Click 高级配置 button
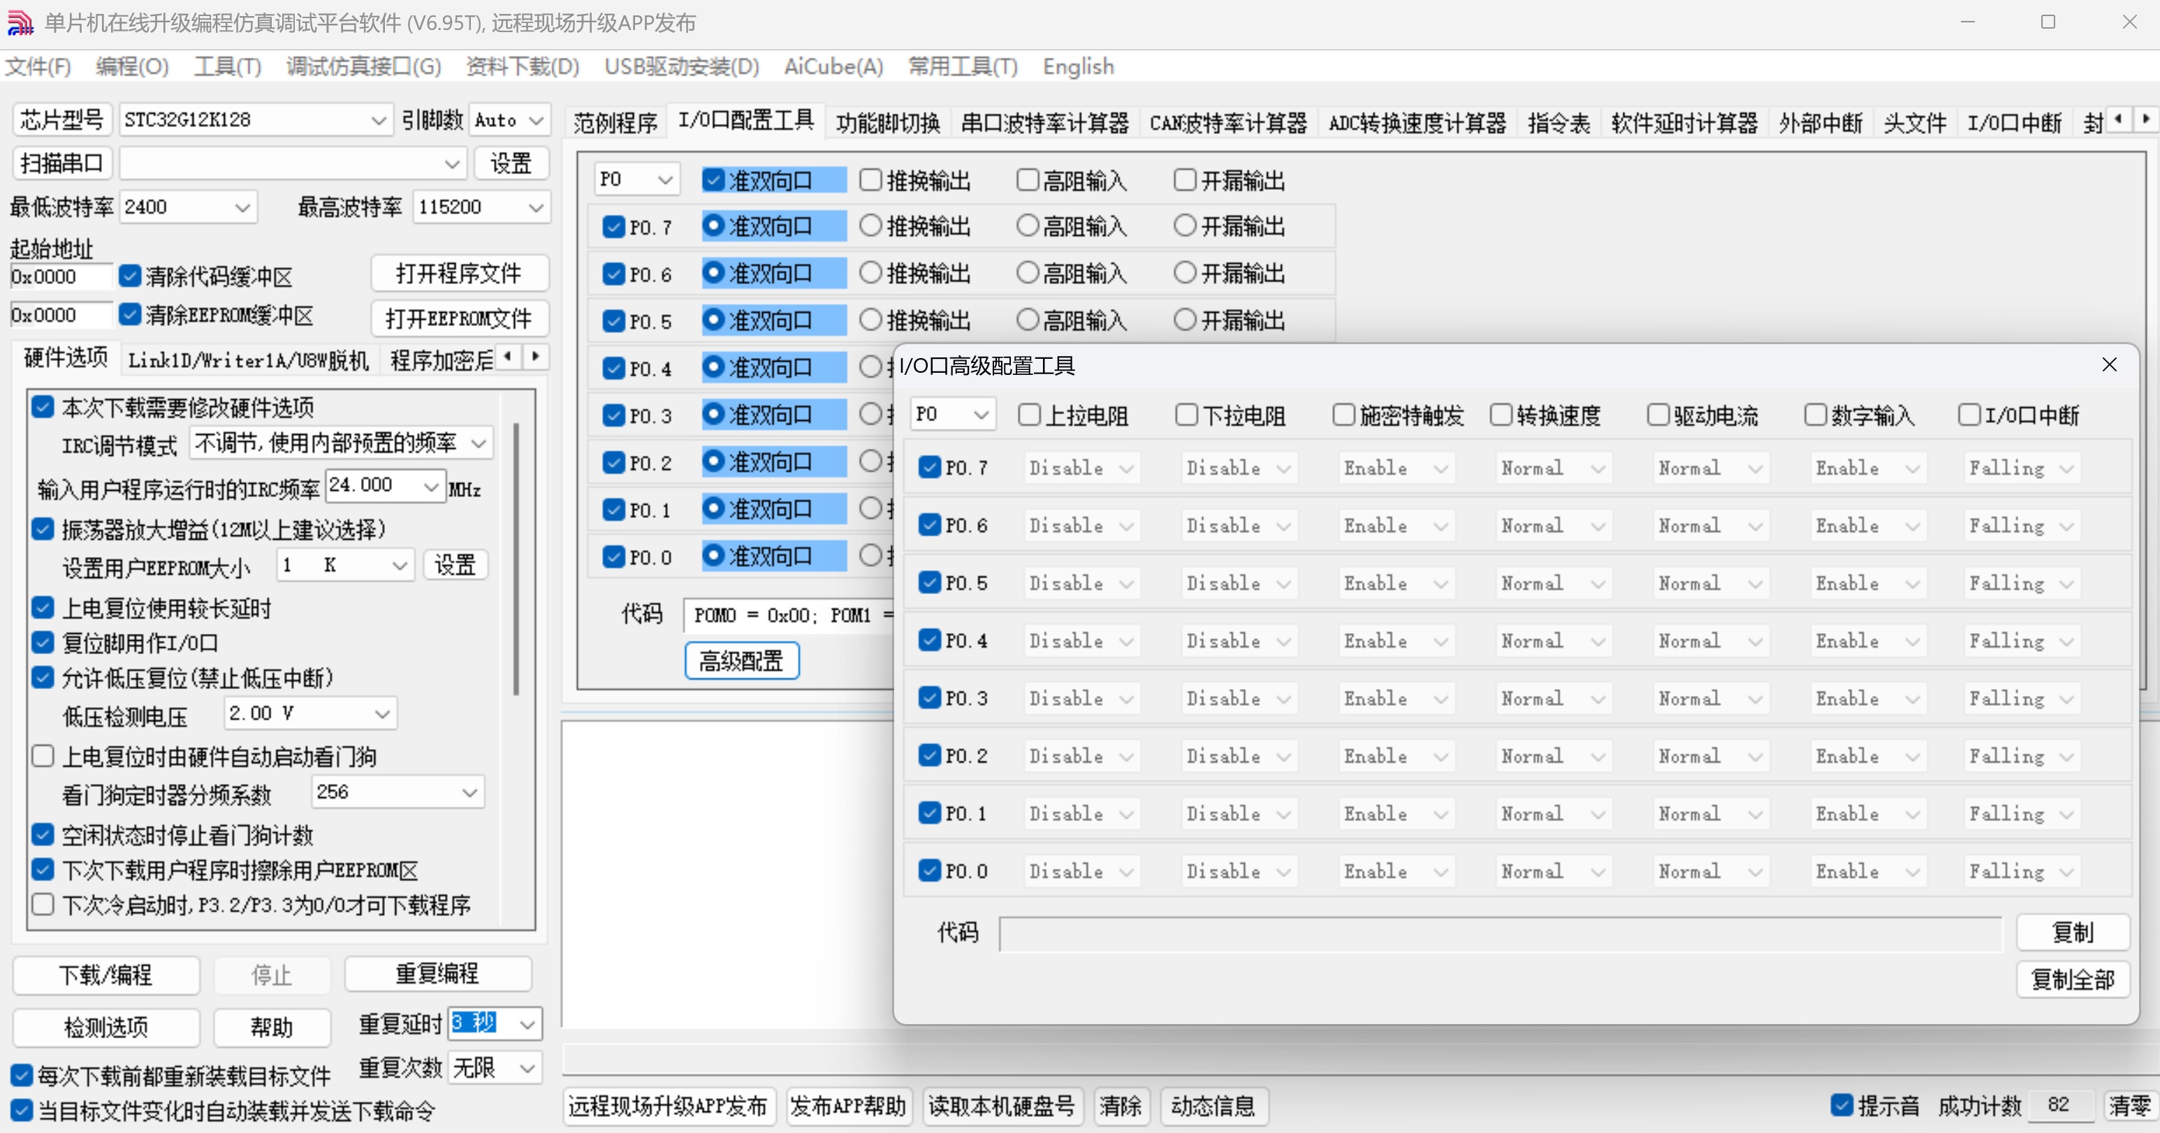The width and height of the screenshot is (2160, 1133). (x=741, y=661)
